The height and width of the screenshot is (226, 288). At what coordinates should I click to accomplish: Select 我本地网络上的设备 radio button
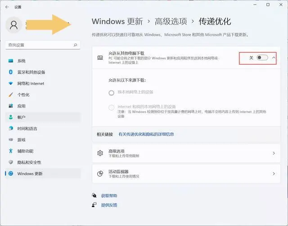pos(111,93)
